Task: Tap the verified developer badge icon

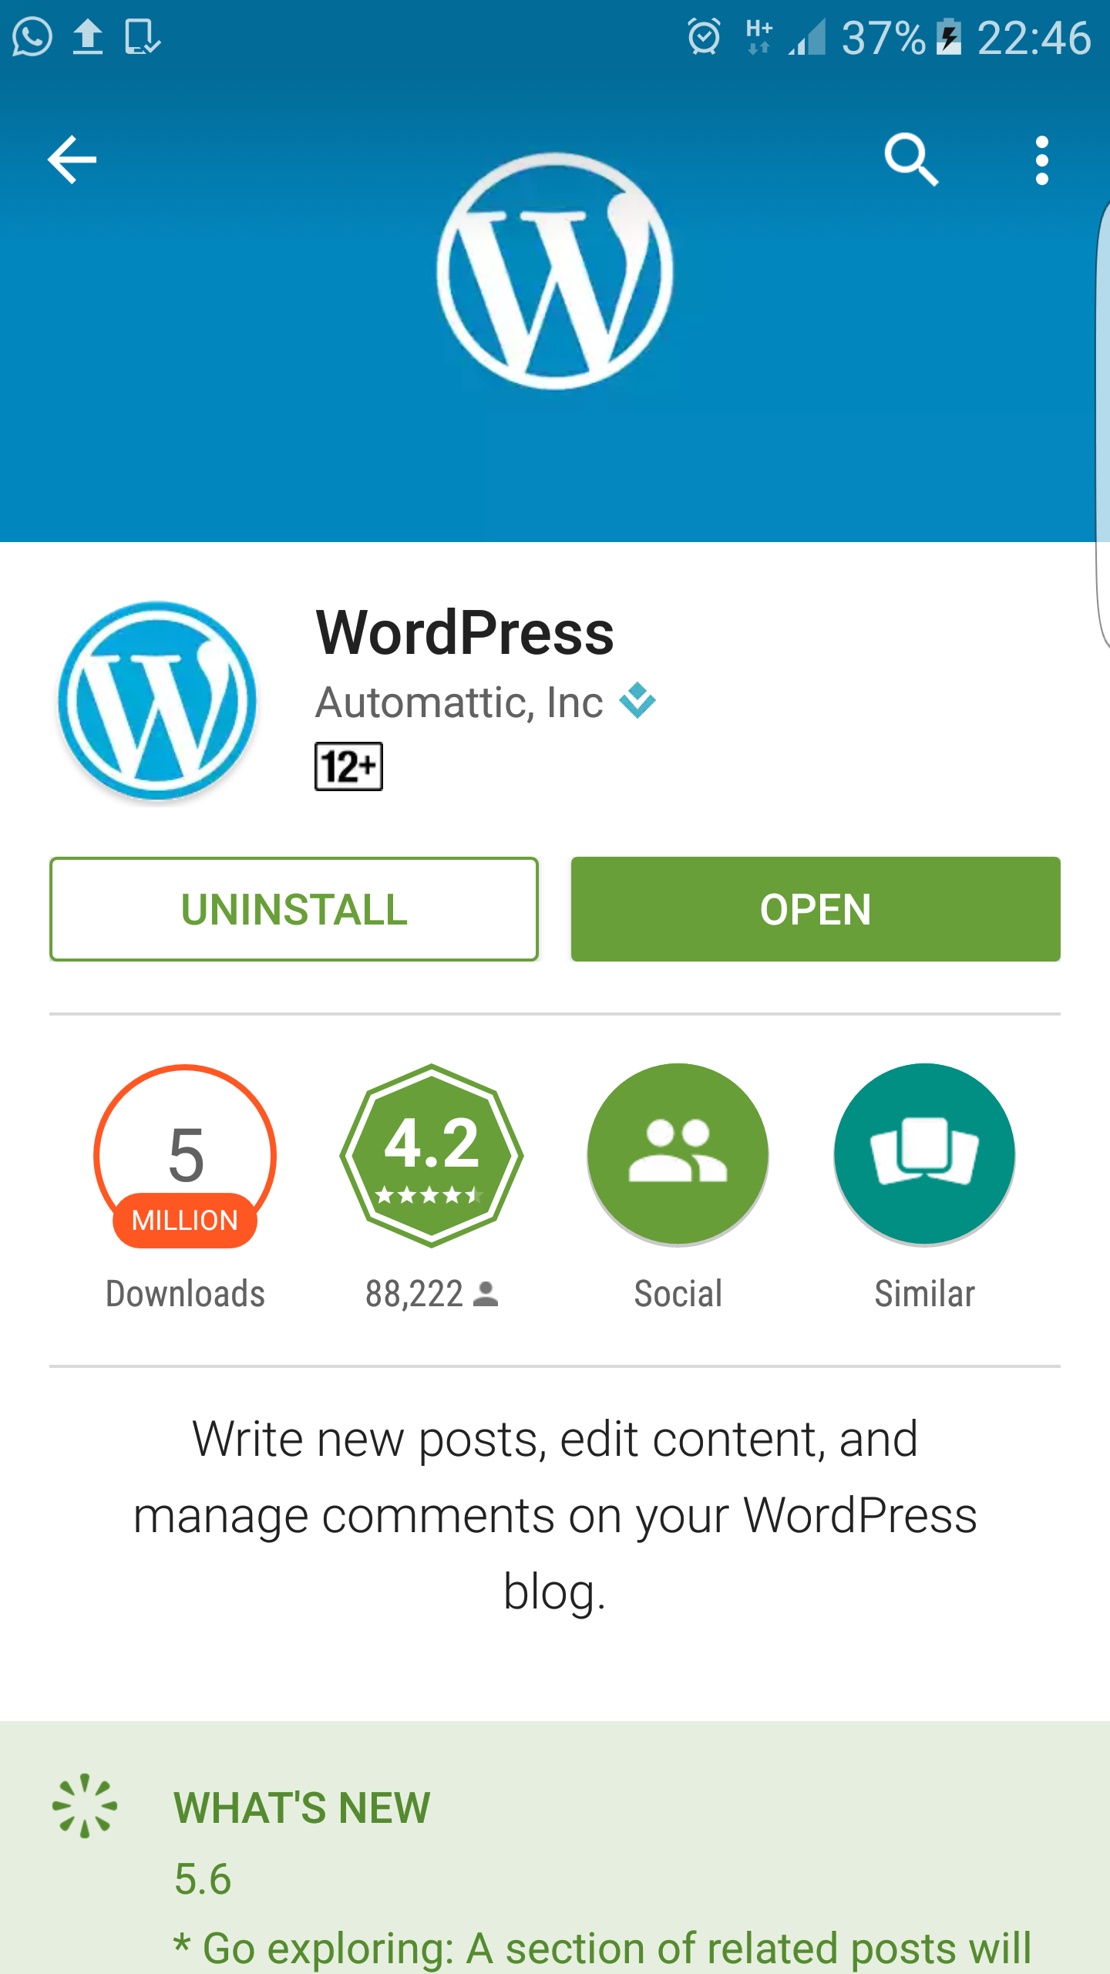Action: coord(637,700)
